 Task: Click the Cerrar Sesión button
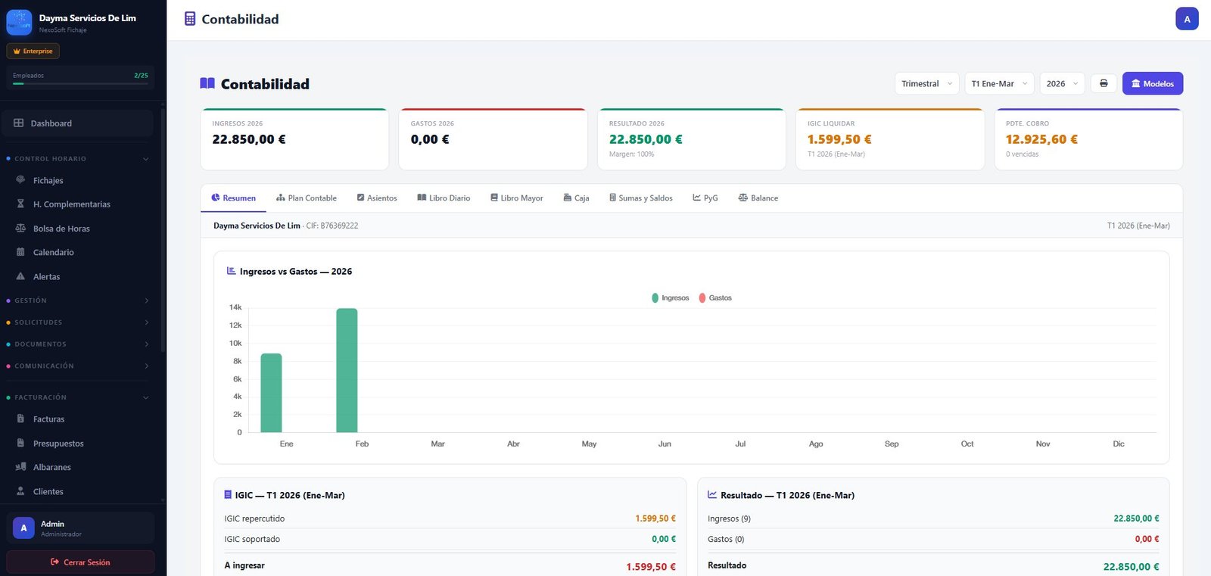tap(80, 562)
